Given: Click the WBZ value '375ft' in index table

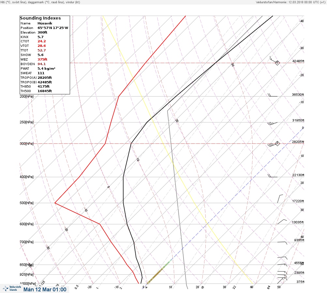Looking at the screenshot, I should 42,59.
